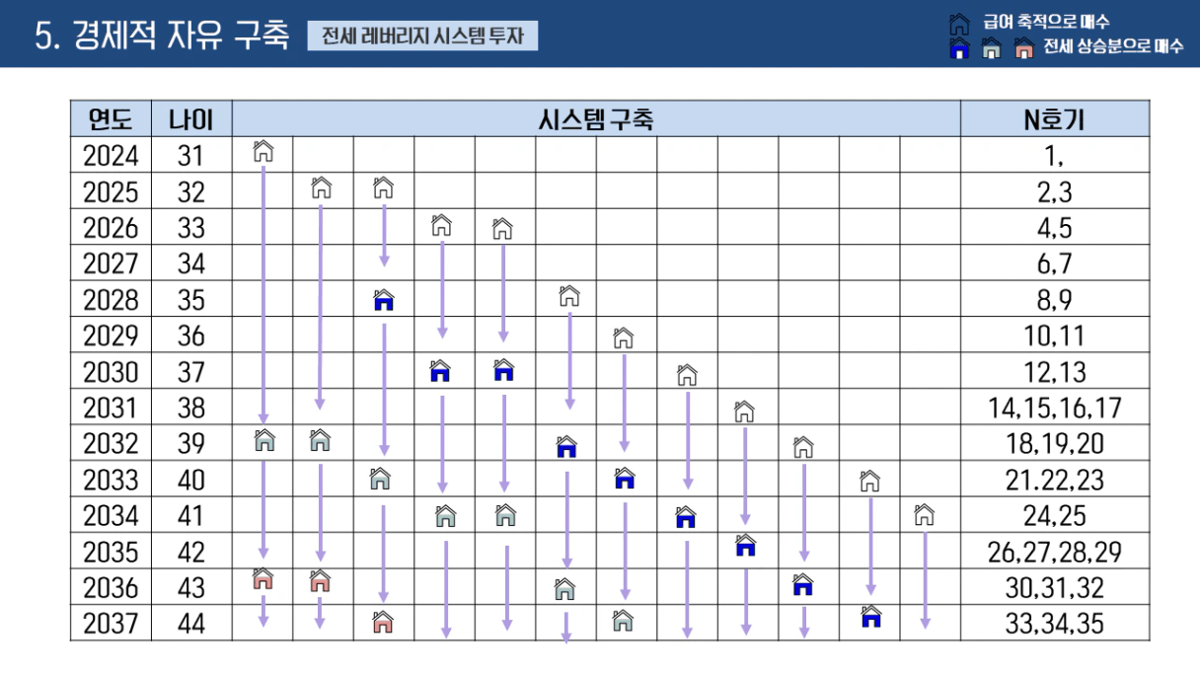Click the legend white house beside 급여 축적으로 매수

pos(958,23)
